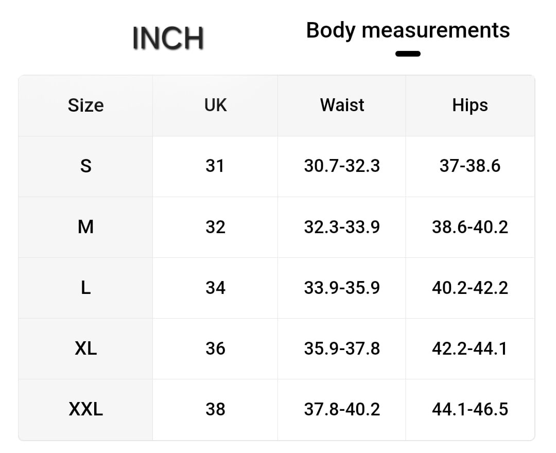Viewport: 556px width, 453px height.
Task: Select the S size row label
Action: pos(85,166)
